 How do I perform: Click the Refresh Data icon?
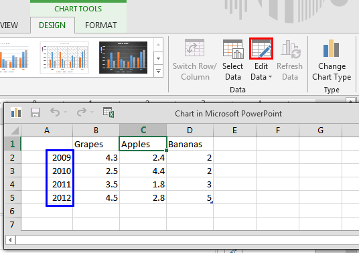[x=290, y=49]
